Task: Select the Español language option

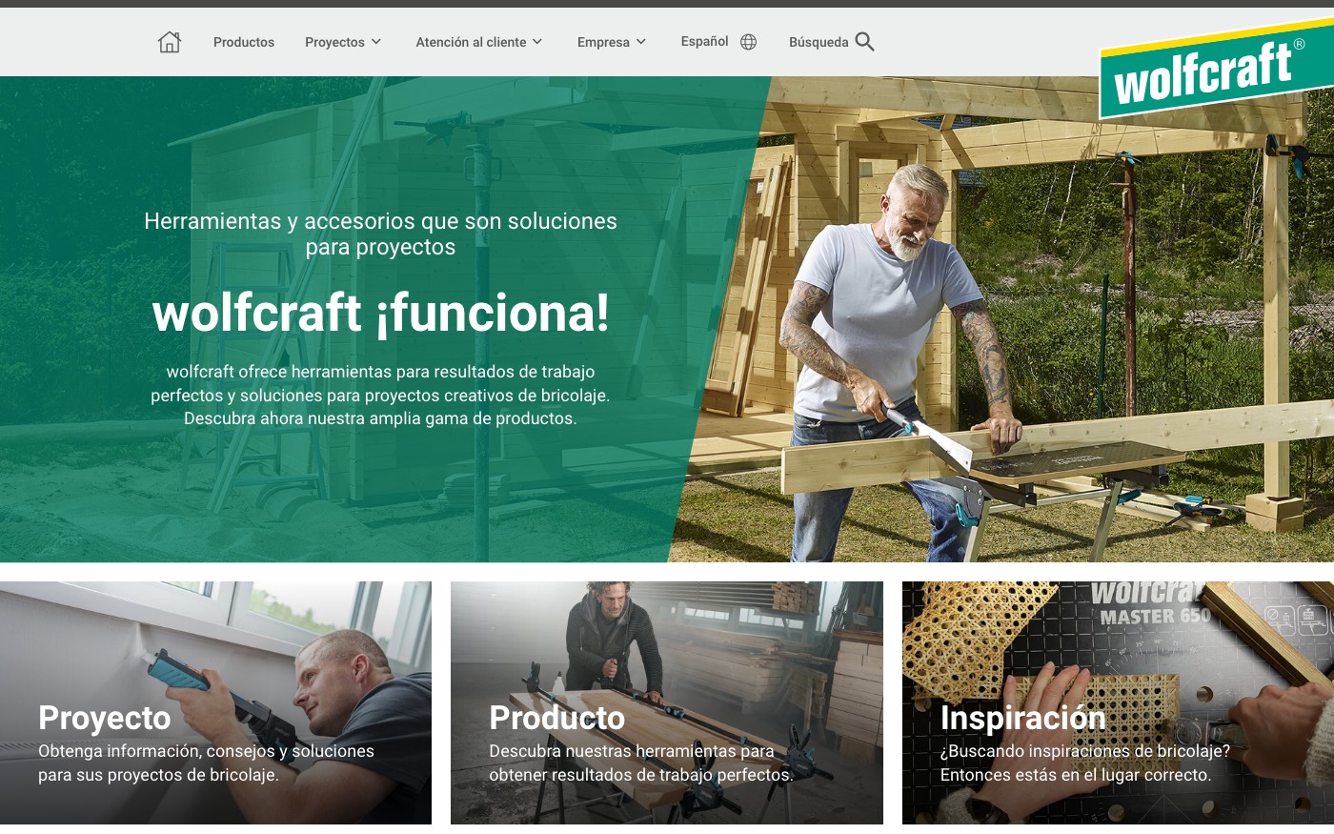Action: tap(704, 41)
